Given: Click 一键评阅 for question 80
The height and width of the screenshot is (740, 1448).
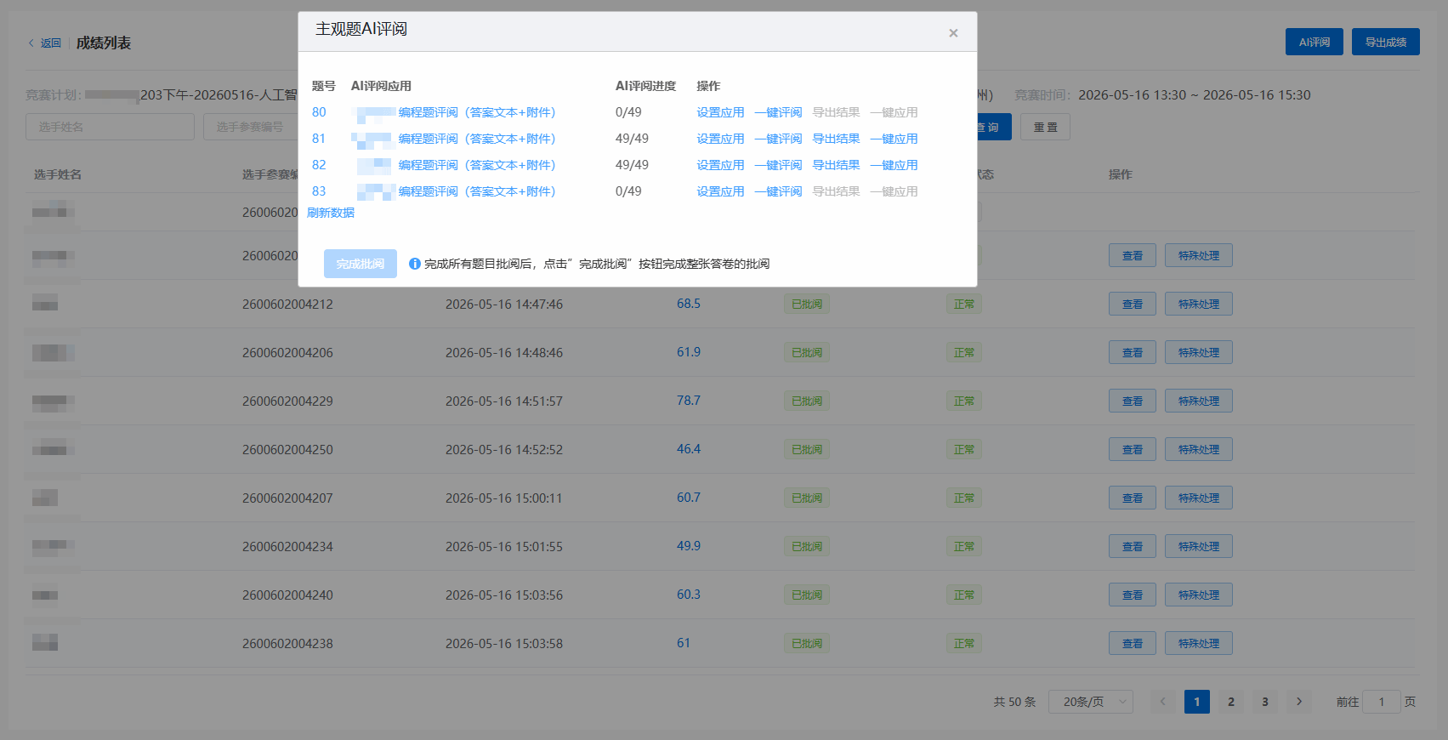Looking at the screenshot, I should click(x=778, y=112).
